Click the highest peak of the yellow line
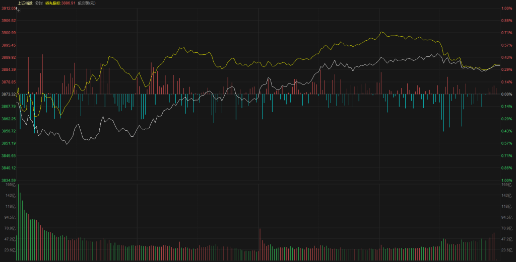 click(380, 32)
